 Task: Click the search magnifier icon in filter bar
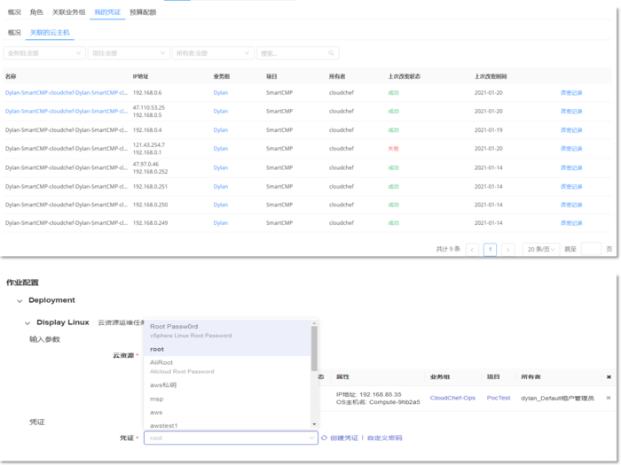coord(331,53)
